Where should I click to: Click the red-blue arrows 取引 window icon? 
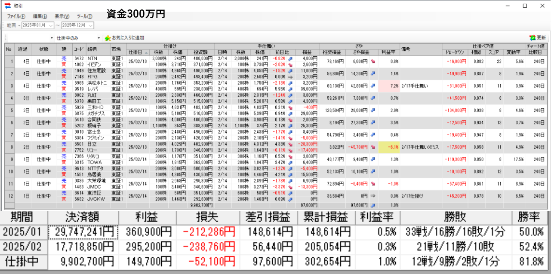(7, 6)
